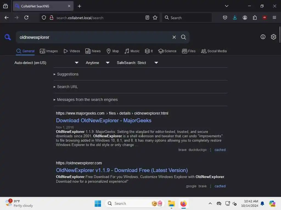Switch to It category
Image resolution: width=281 pixels, height=210 pixels.
pyautogui.click(x=149, y=51)
